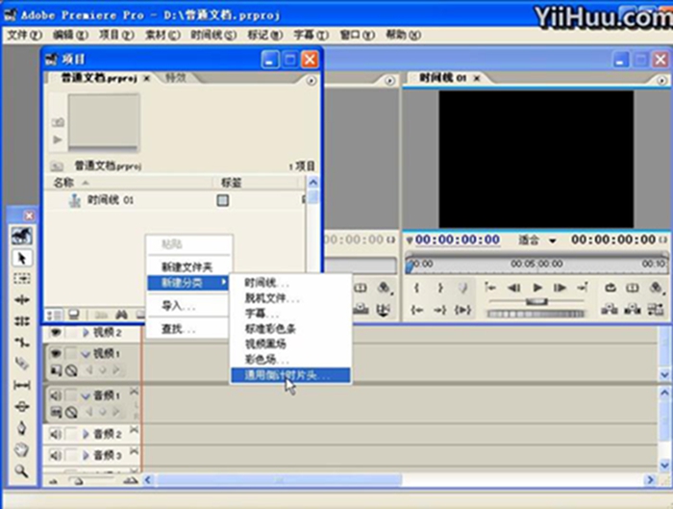673x509 pixels.
Task: Toggle eye visibility of 视频 1 track
Action: (56, 353)
